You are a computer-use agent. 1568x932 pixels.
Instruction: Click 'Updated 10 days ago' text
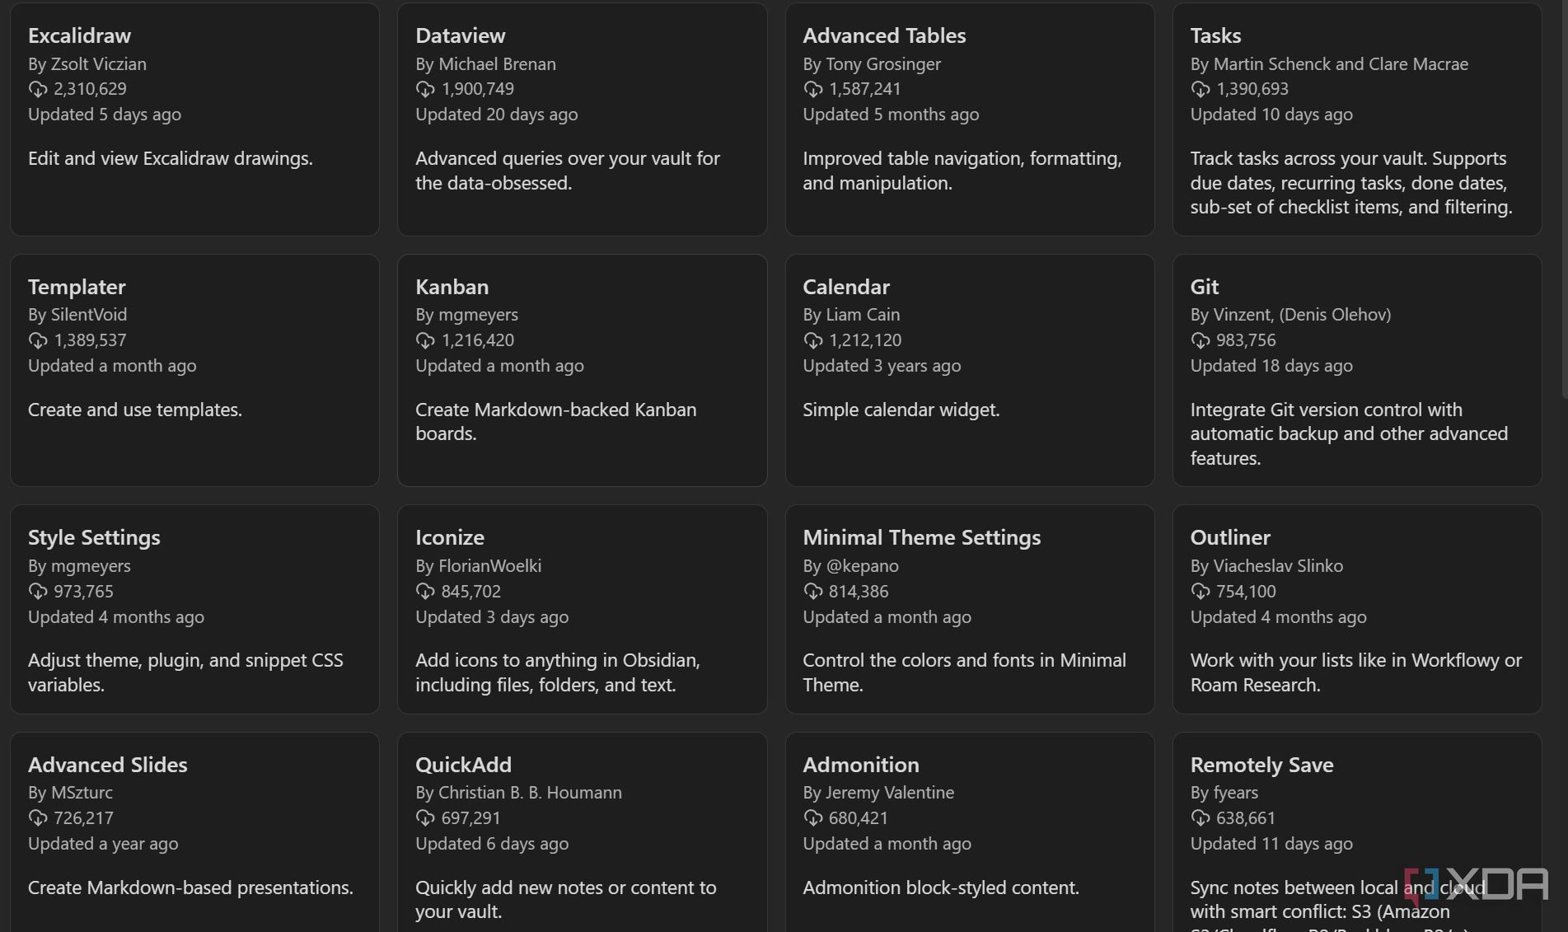point(1271,115)
